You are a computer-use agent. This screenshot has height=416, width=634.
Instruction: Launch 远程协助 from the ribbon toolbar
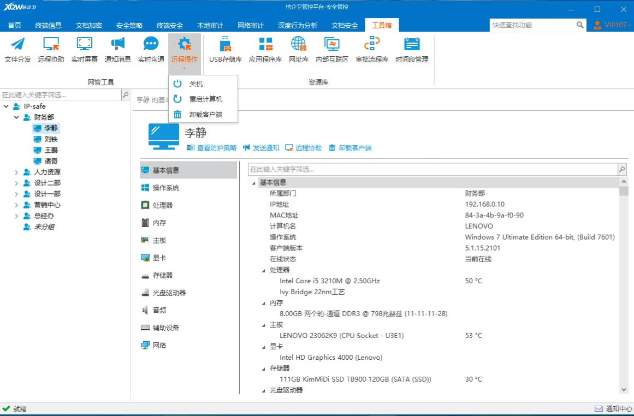(x=51, y=50)
